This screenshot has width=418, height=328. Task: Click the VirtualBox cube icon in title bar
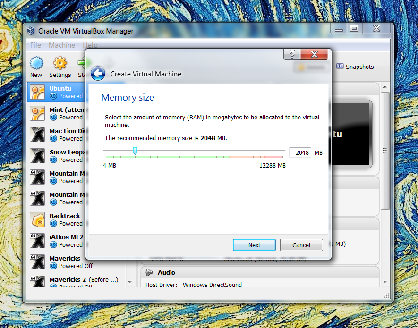31,31
